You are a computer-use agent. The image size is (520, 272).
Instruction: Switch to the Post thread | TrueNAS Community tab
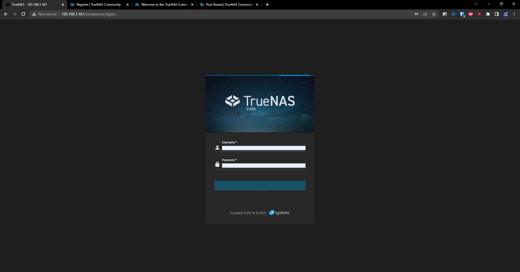click(229, 5)
